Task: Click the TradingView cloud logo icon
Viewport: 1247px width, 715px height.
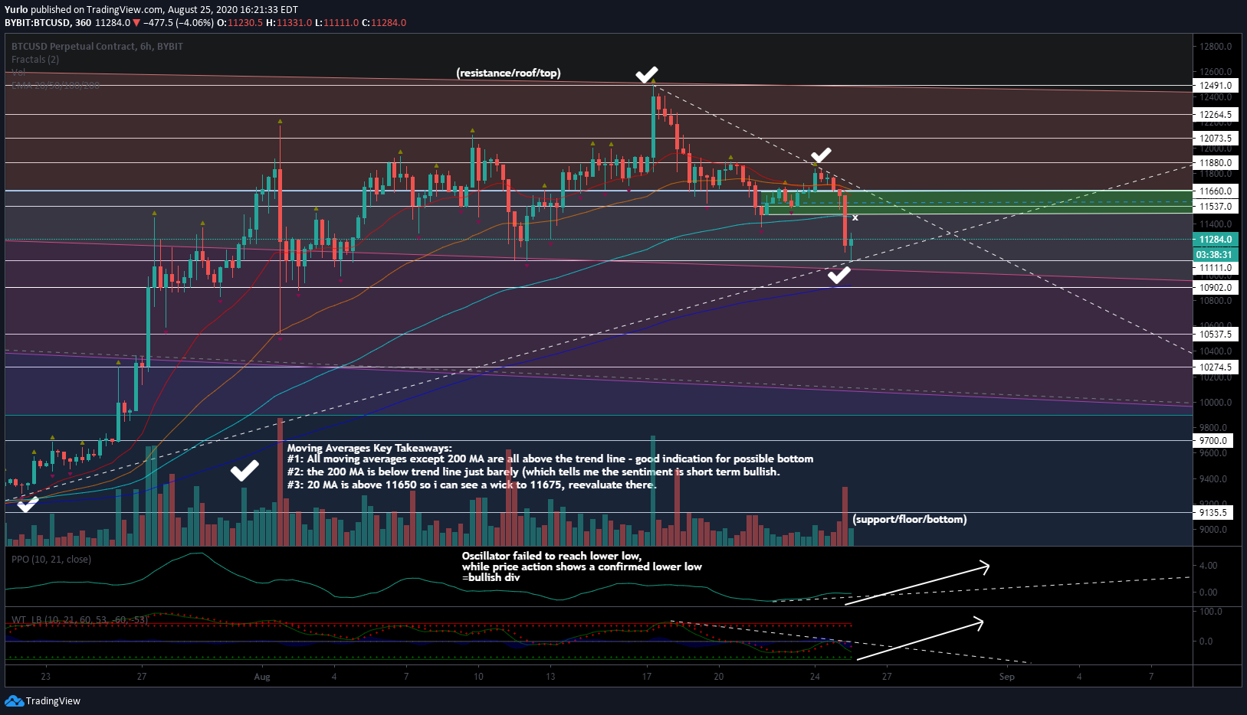Action: 14,700
